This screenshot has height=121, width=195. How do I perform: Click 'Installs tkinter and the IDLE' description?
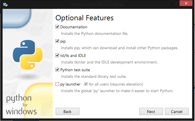coord(109,62)
